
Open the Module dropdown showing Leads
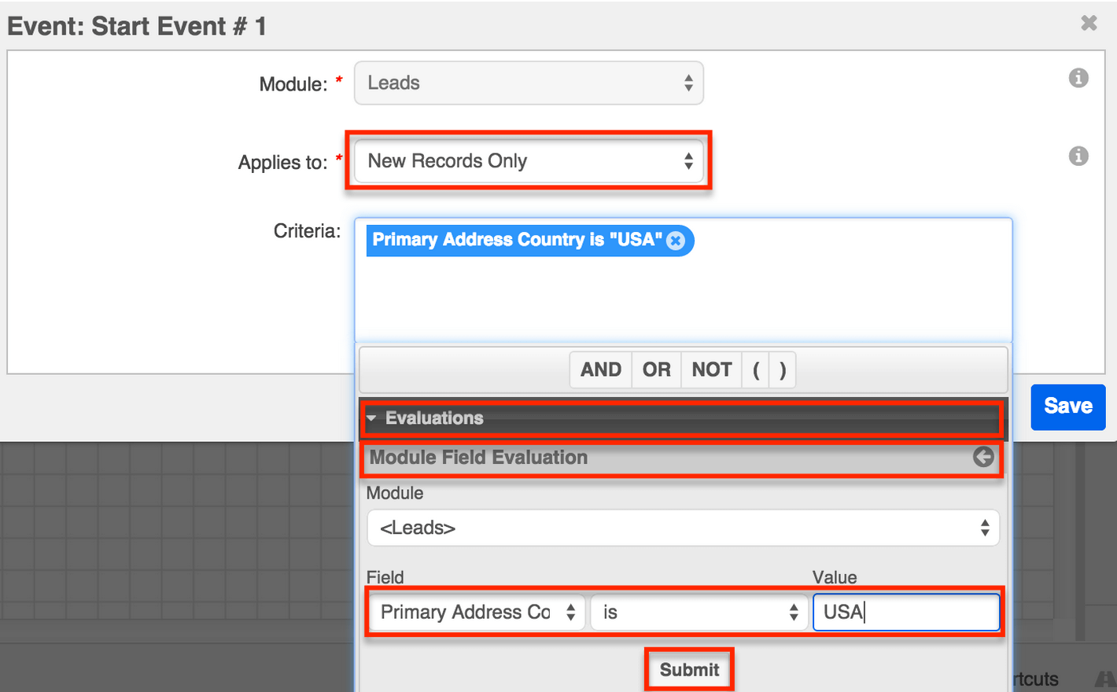529,83
